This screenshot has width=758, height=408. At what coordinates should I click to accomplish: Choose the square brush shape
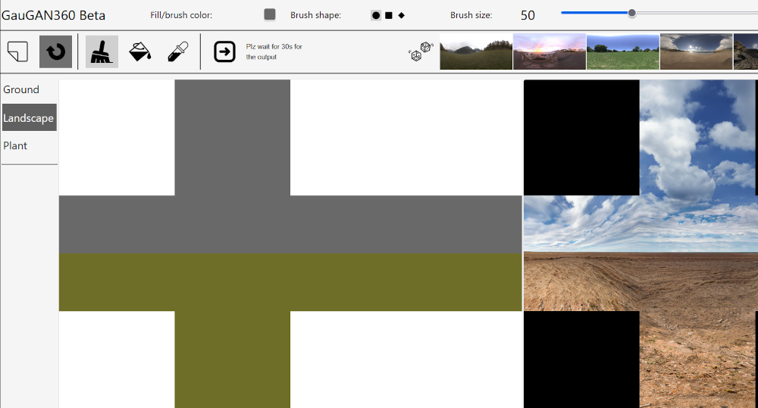389,15
